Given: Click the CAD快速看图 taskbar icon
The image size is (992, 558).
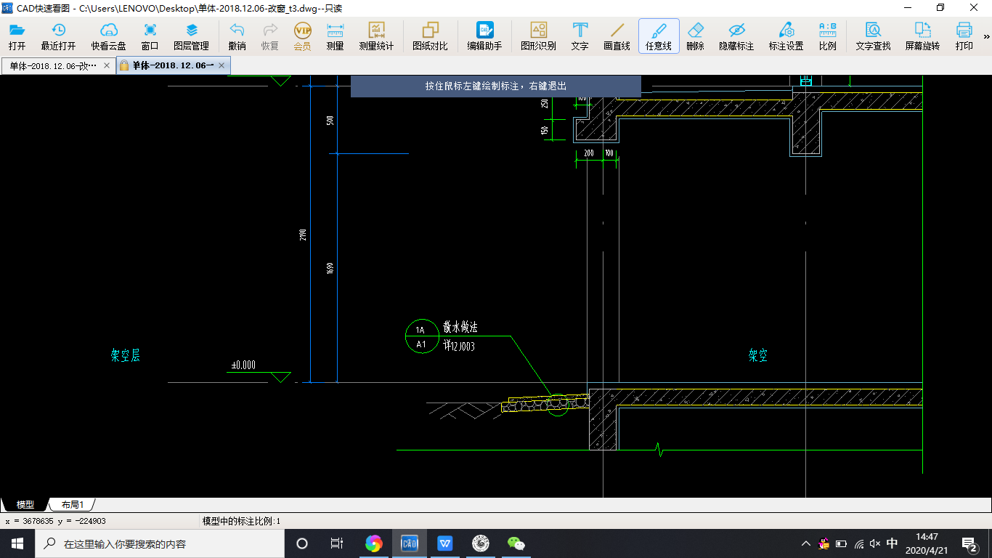Looking at the screenshot, I should point(410,543).
